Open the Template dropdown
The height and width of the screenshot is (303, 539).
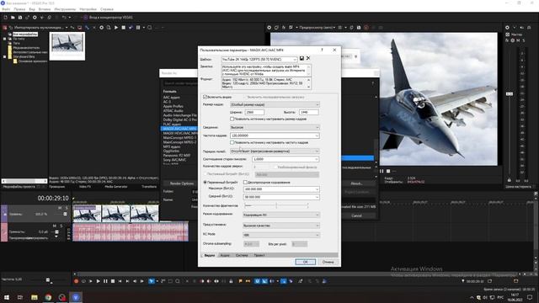(x=259, y=59)
